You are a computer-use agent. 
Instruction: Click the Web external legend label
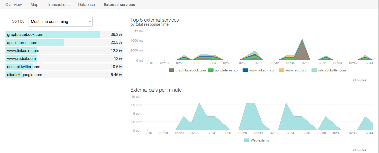point(260,140)
